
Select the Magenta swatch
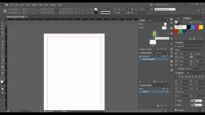197,27
